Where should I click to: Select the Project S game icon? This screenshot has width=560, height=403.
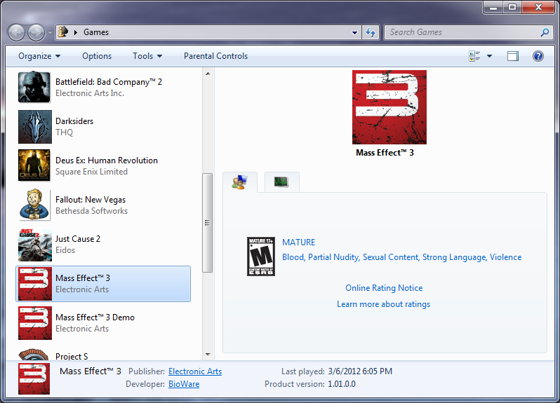(x=34, y=355)
